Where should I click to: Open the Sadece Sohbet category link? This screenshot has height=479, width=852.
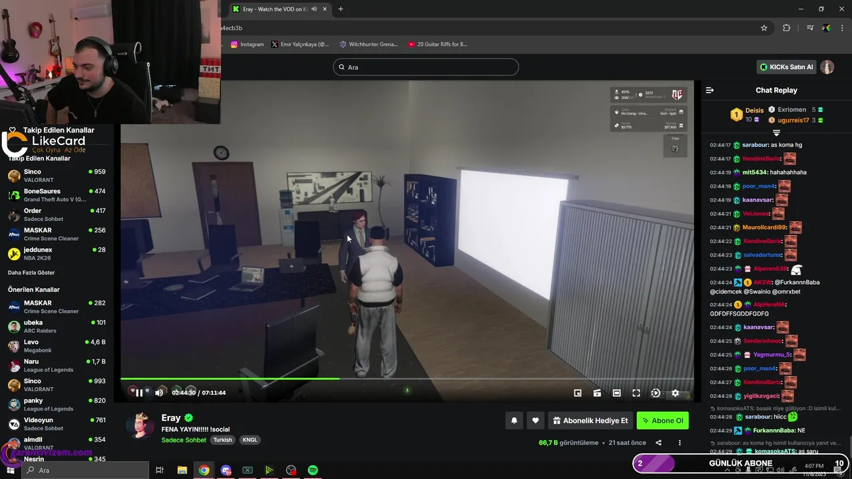pos(184,440)
